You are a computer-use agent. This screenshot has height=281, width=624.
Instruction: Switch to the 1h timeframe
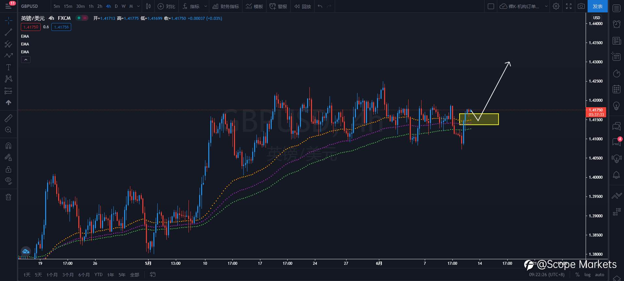coord(91,6)
